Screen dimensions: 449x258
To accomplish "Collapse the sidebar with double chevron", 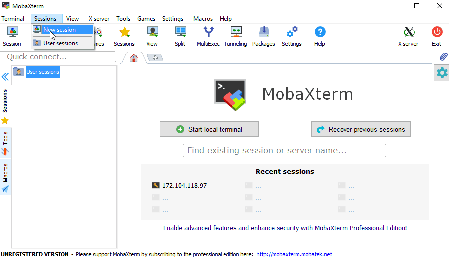I will pyautogui.click(x=5, y=77).
